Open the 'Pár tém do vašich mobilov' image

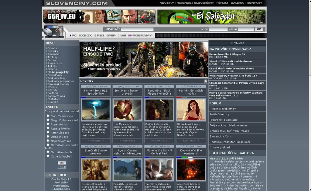point(191,110)
